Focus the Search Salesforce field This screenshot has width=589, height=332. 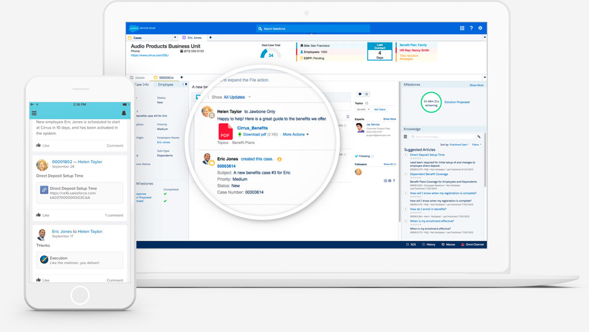tap(313, 28)
